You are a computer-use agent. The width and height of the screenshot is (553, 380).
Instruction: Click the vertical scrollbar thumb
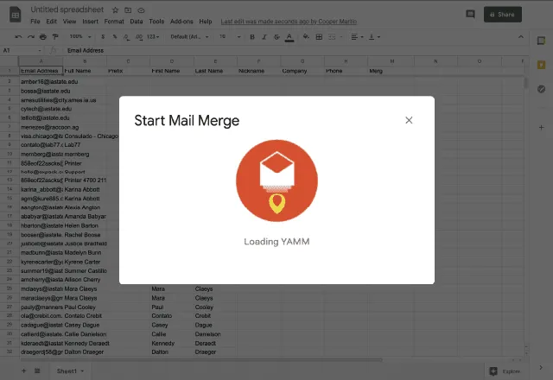[526, 84]
